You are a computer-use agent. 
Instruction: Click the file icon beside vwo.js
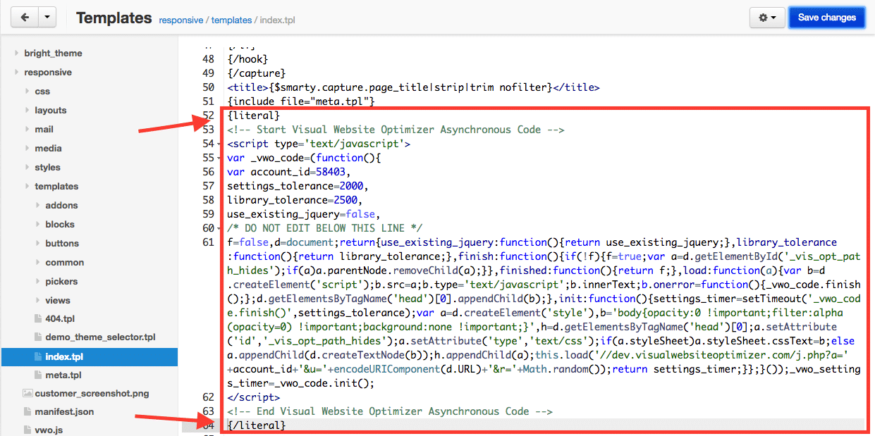pyautogui.click(x=27, y=430)
